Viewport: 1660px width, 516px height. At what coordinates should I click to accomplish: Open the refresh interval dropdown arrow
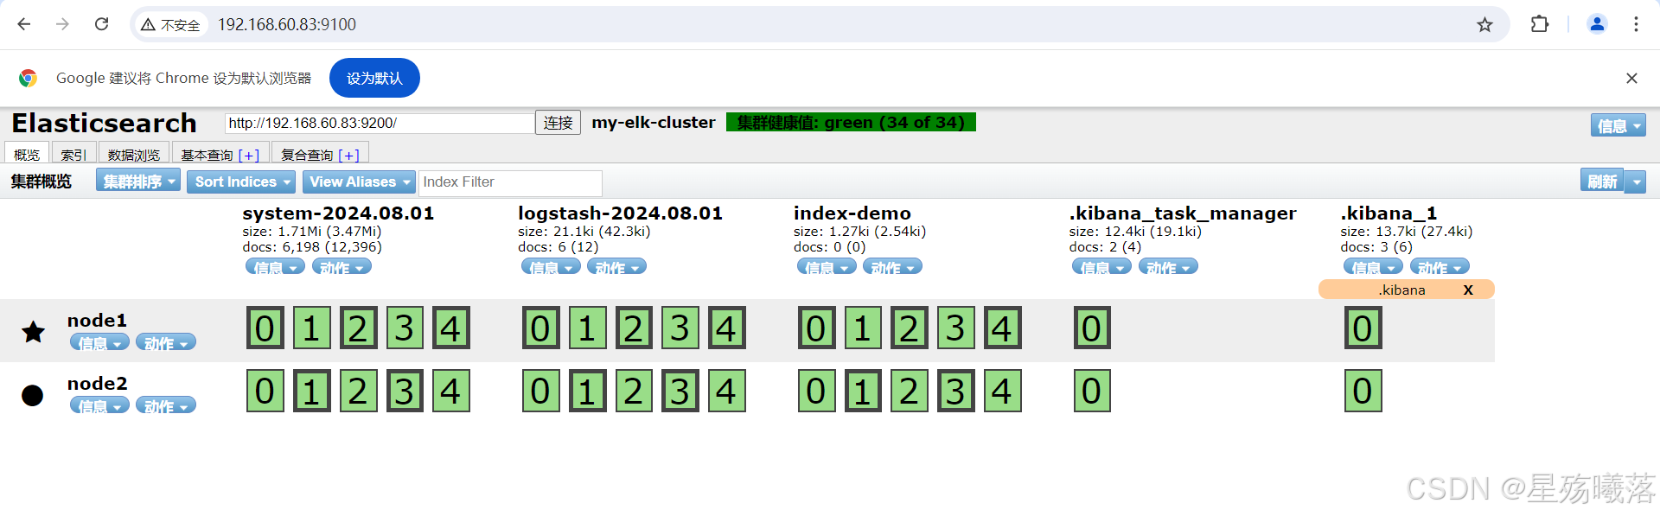coord(1635,182)
